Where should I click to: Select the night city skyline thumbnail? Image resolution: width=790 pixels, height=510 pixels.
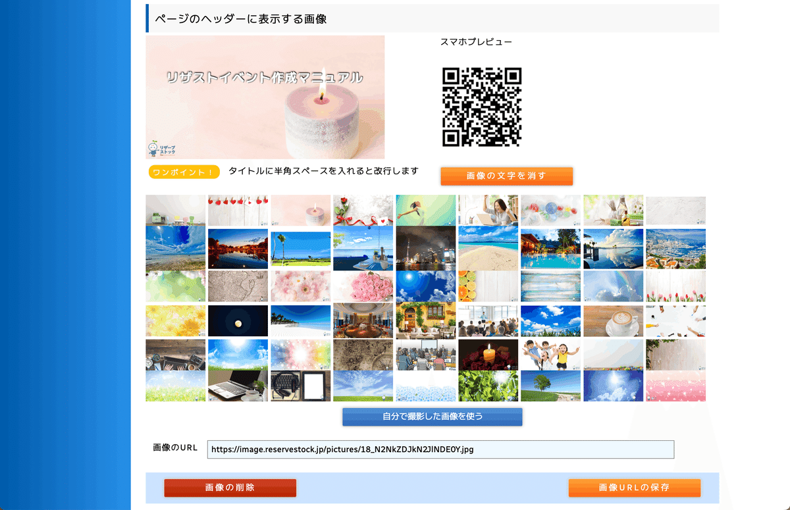coord(425,249)
